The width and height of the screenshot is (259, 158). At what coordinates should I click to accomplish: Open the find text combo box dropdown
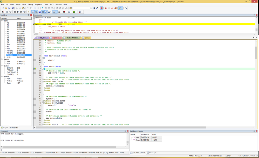pyautogui.click(x=91, y=8)
